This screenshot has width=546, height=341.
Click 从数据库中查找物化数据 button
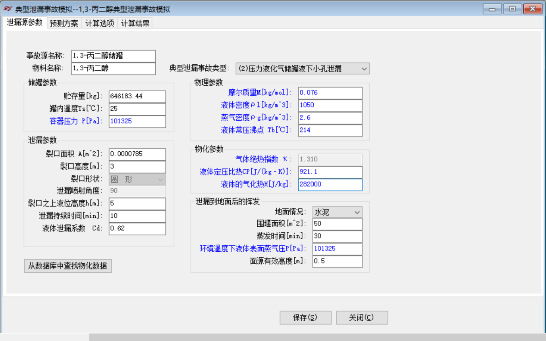coord(68,266)
